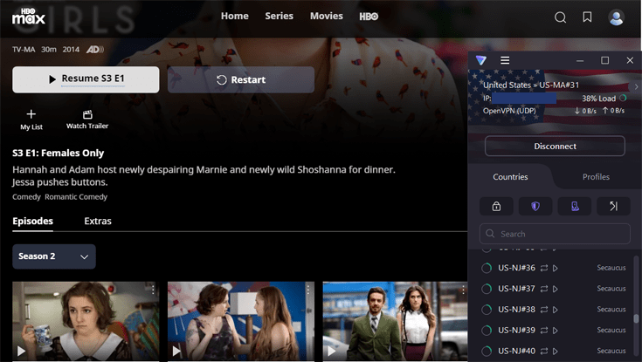Expand the Season 2 dropdown
Image resolution: width=642 pixels, height=362 pixels.
click(54, 256)
